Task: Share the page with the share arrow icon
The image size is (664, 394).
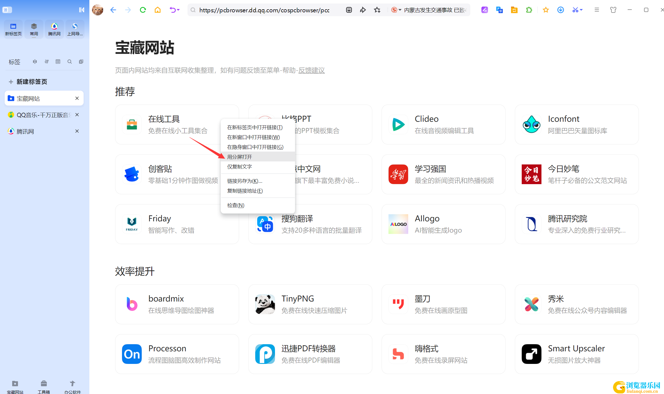Action: (x=363, y=10)
